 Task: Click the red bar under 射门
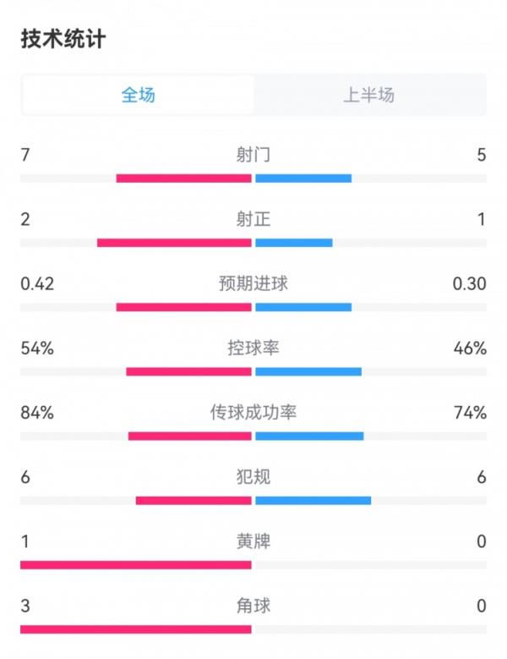[x=183, y=178]
